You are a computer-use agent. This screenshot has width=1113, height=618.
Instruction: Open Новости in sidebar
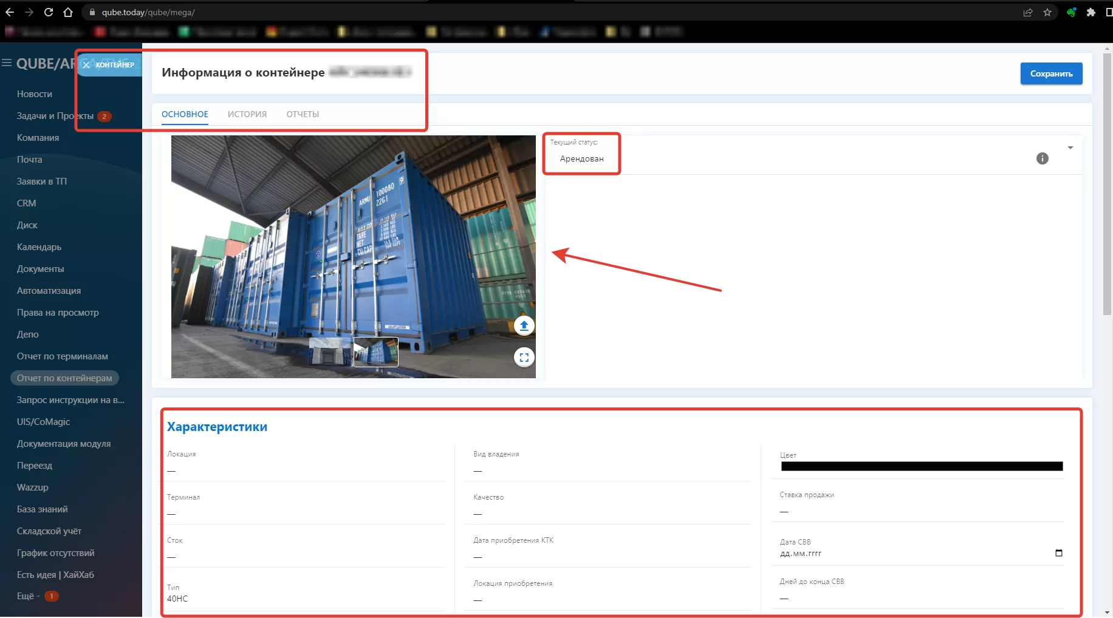coord(35,94)
